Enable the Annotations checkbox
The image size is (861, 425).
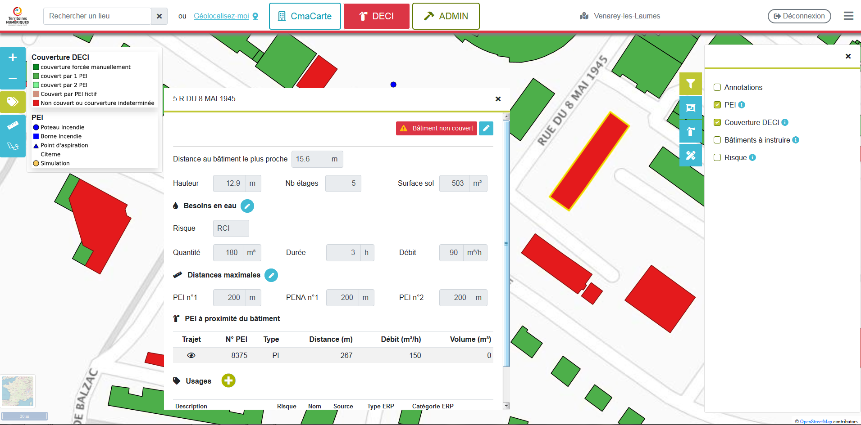(717, 87)
